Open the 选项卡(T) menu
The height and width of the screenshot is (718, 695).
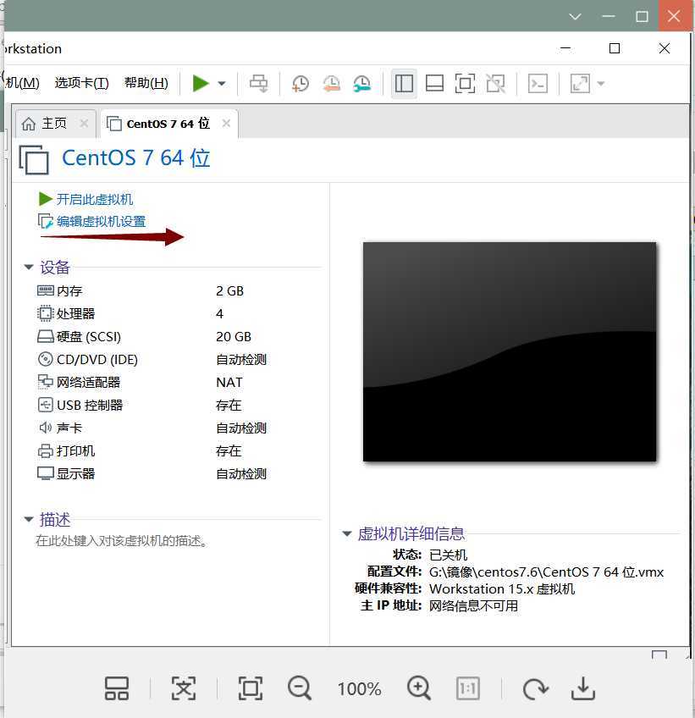pos(81,83)
